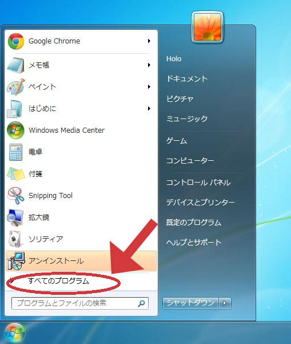Open shutdown options arrow button
The image size is (291, 344).
click(225, 303)
